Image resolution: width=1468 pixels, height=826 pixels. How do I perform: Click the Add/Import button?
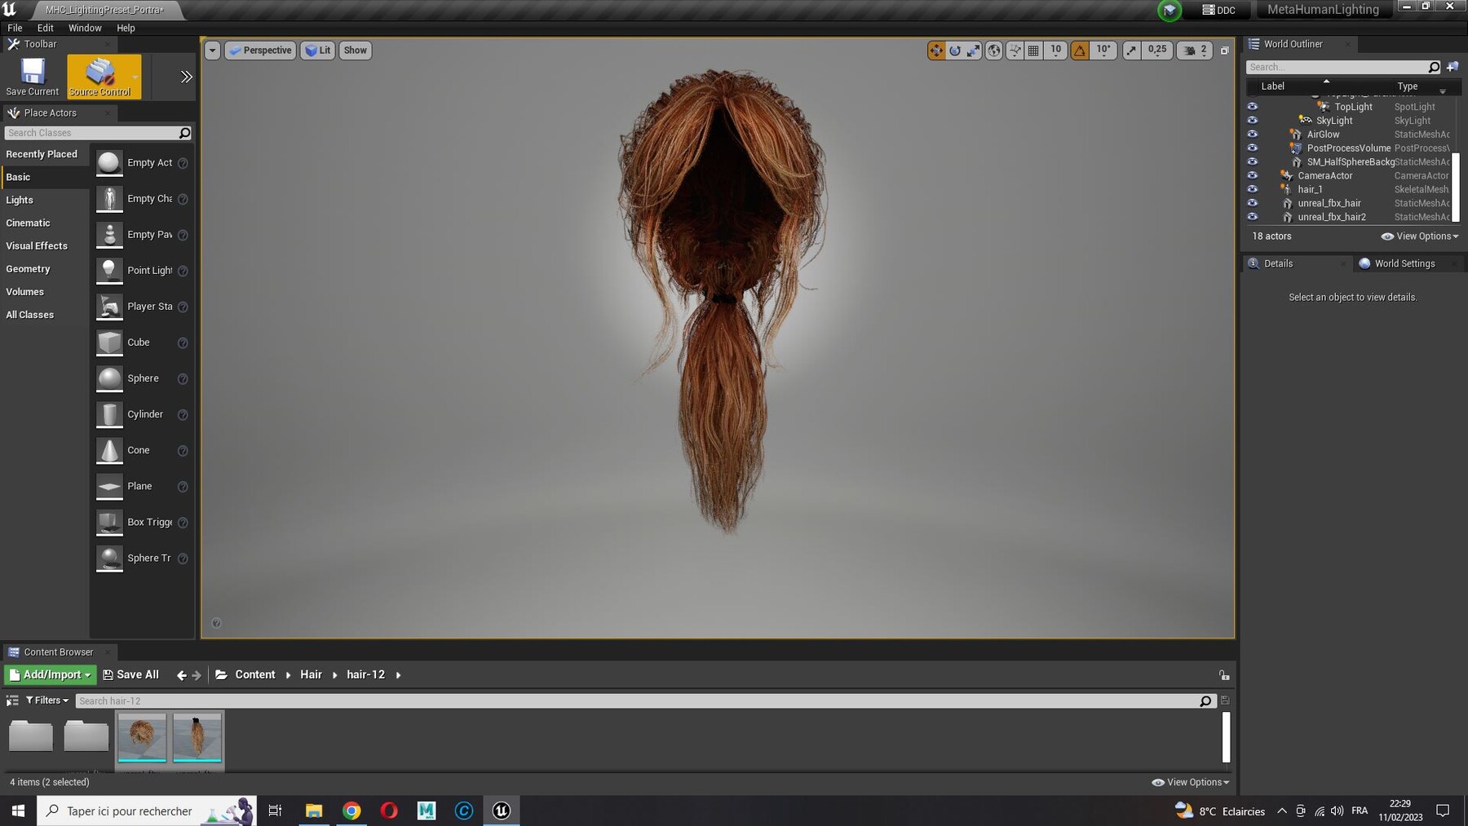coord(51,674)
